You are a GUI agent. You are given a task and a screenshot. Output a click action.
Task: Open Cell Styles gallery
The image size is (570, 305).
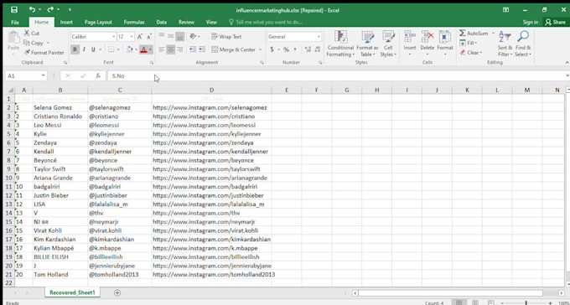point(388,44)
